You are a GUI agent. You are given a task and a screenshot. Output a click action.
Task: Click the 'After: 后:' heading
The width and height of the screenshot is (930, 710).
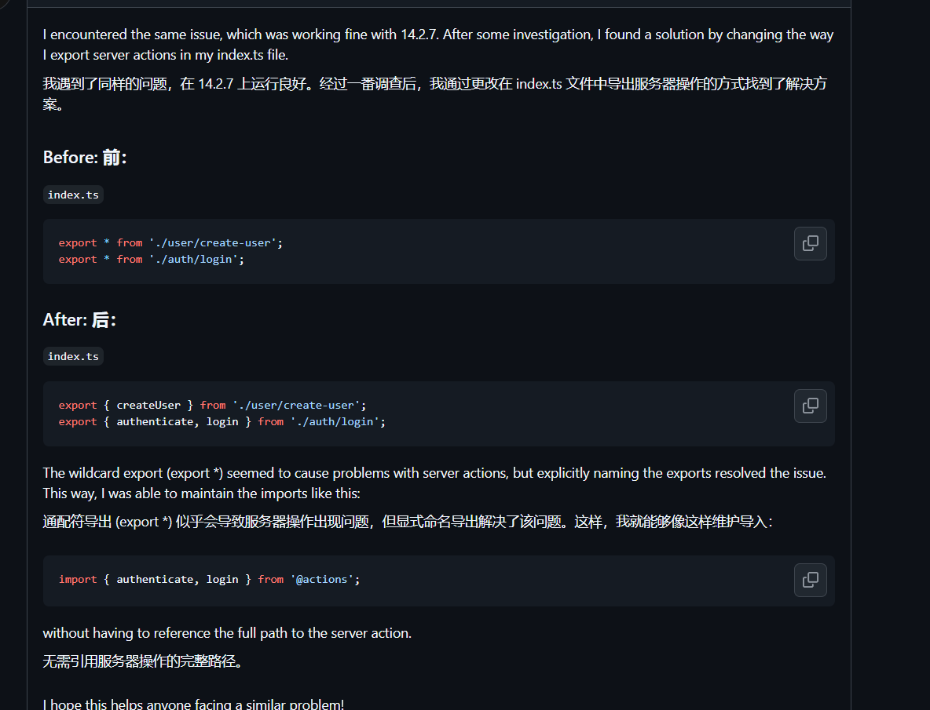click(x=79, y=320)
